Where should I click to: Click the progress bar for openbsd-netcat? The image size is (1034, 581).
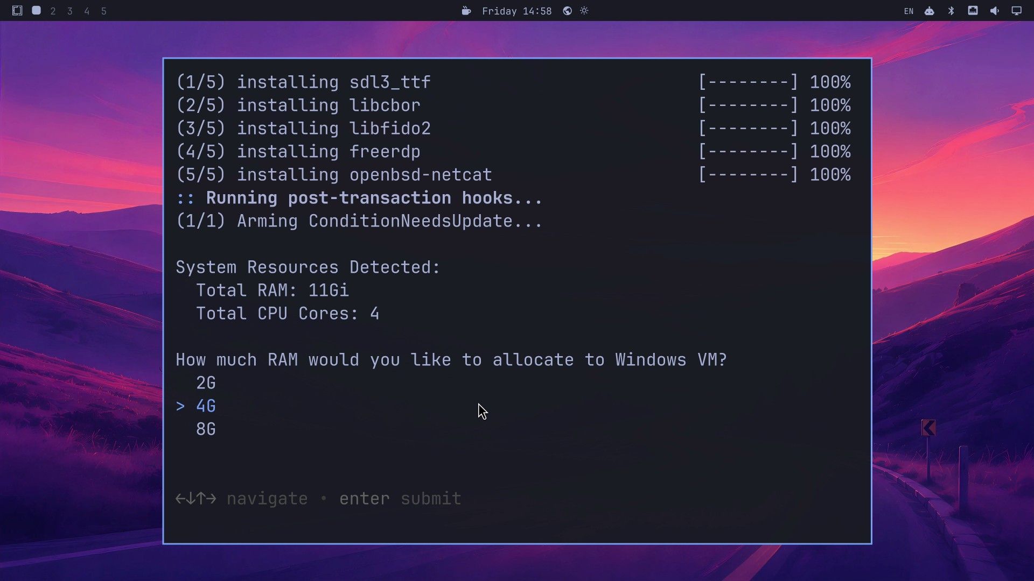pyautogui.click(x=748, y=175)
